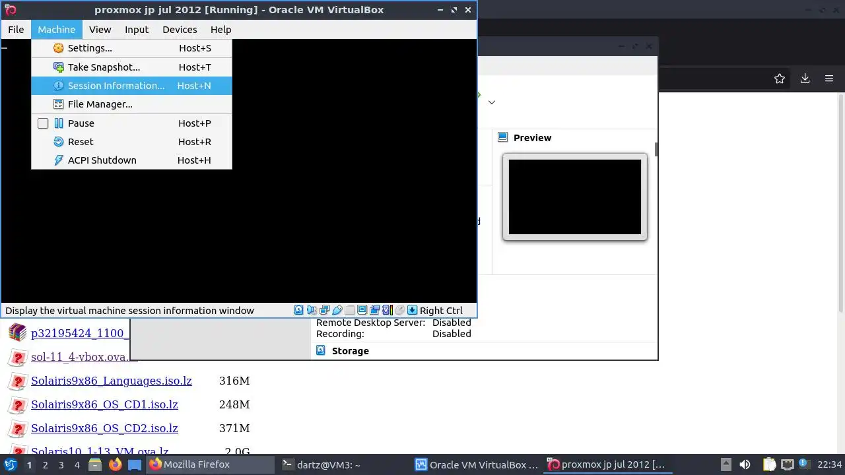Image resolution: width=845 pixels, height=475 pixels.
Task: Switch to Mozilla Firefox taskbar window
Action: (210, 464)
